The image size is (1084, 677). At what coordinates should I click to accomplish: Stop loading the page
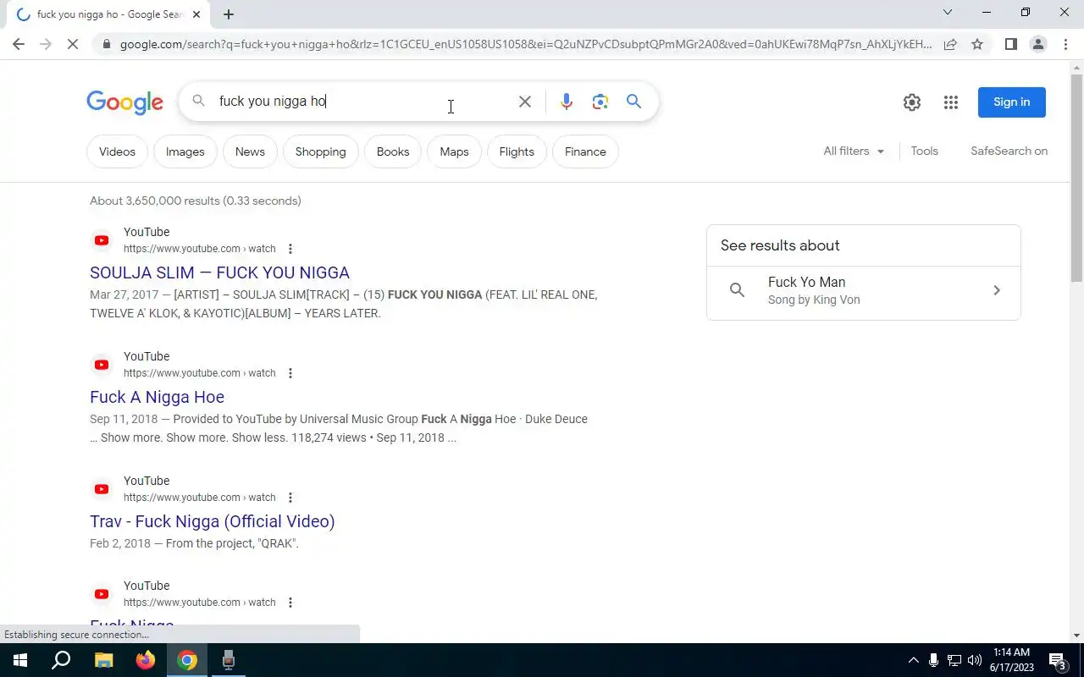73,44
